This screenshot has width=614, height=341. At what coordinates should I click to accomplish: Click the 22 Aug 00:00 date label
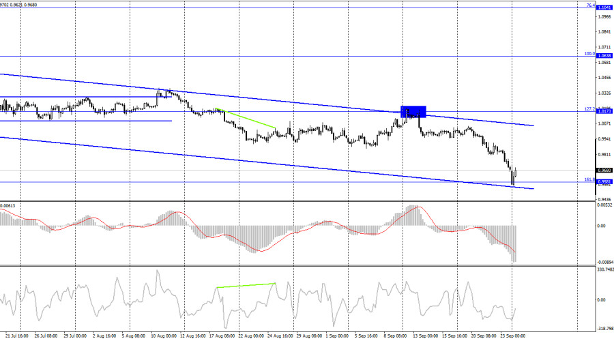tap(251, 336)
